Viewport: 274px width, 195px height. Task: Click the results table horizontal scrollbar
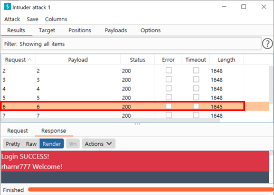110,120
